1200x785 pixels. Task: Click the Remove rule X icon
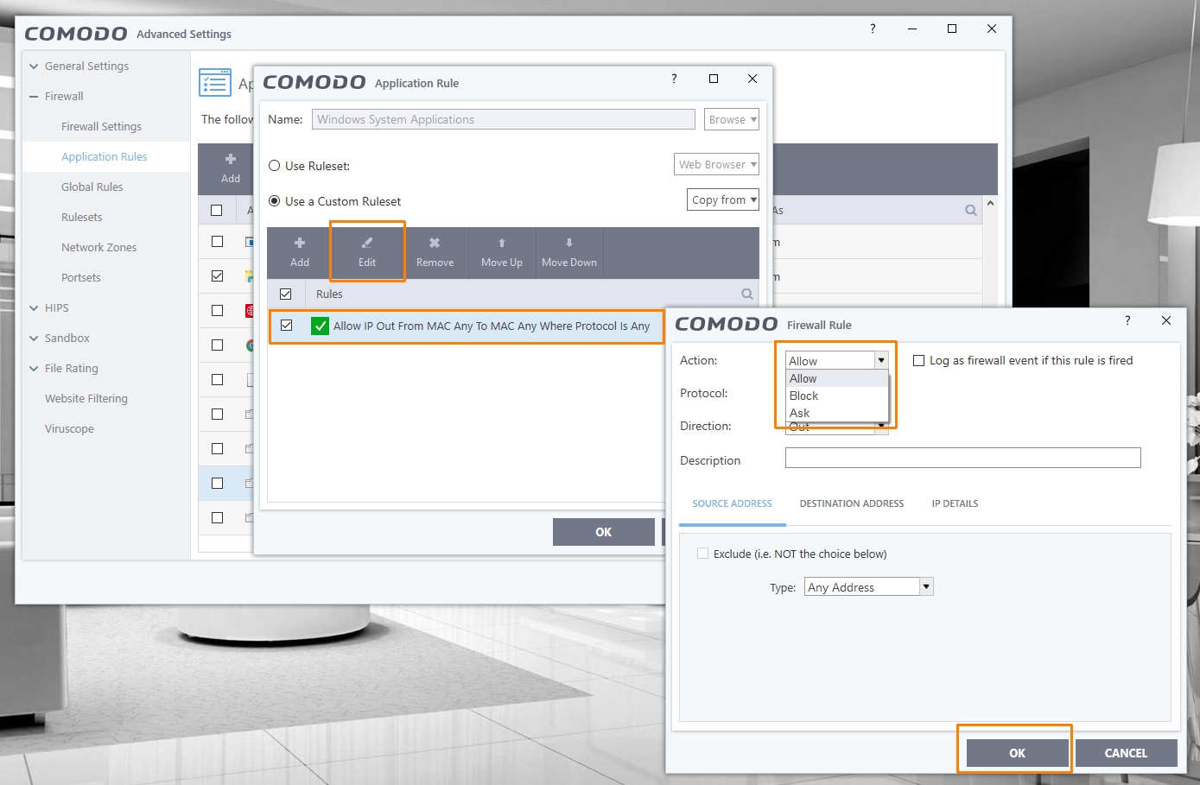(x=435, y=244)
